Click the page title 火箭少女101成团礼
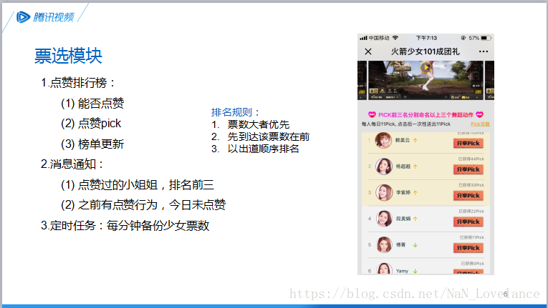This screenshot has height=308, width=548. coord(425,51)
